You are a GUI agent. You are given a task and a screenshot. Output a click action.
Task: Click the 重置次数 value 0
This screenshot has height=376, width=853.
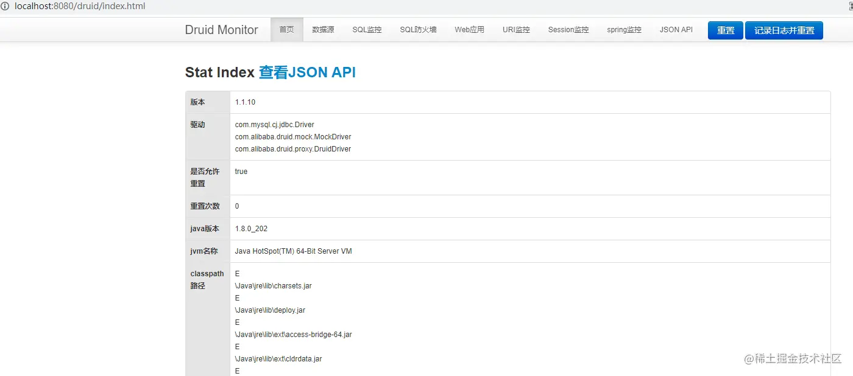coord(237,206)
